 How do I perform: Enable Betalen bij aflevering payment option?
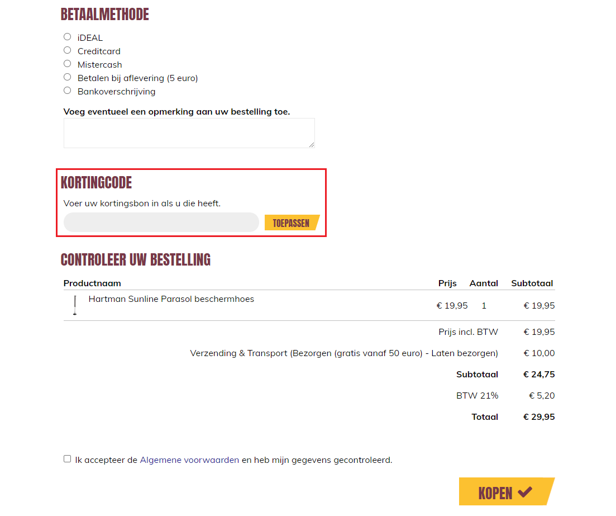(67, 77)
